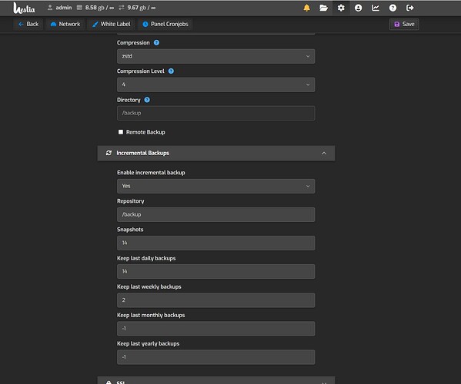Open the Network tab

tap(65, 24)
